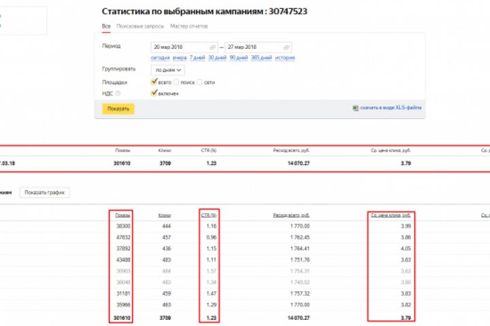Select impressions value '43488'

123,260
